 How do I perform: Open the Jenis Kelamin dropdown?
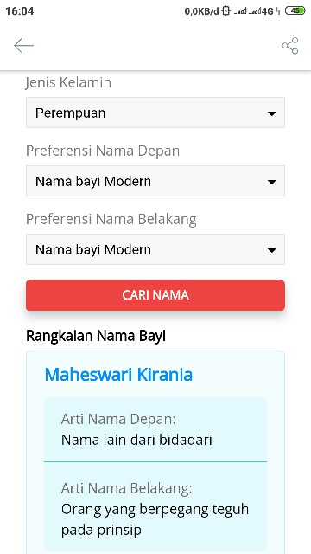pyautogui.click(x=155, y=113)
